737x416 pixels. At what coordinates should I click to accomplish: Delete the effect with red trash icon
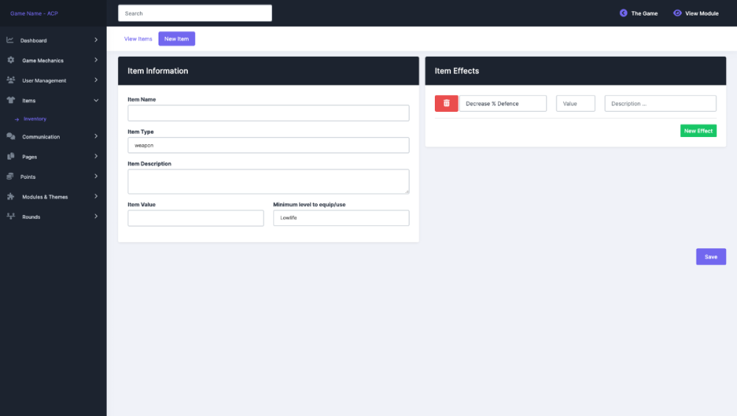click(446, 104)
